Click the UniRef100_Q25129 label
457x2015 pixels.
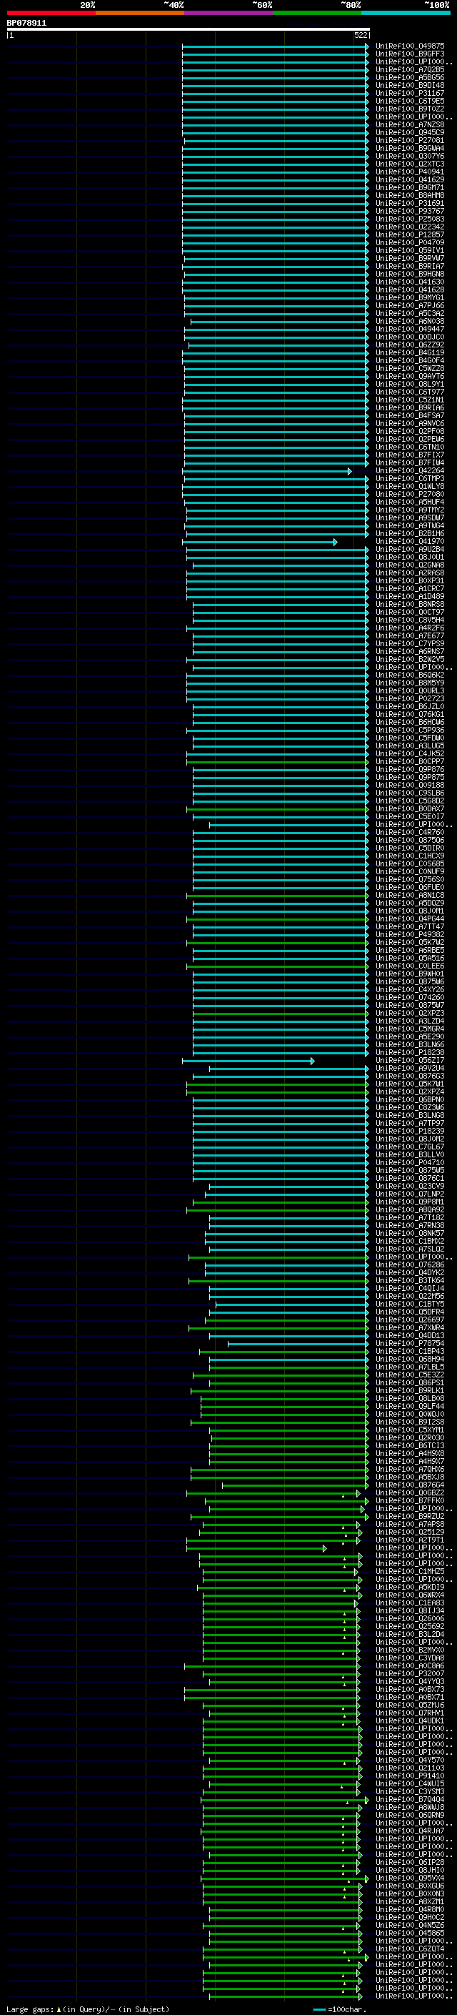coord(410,1533)
